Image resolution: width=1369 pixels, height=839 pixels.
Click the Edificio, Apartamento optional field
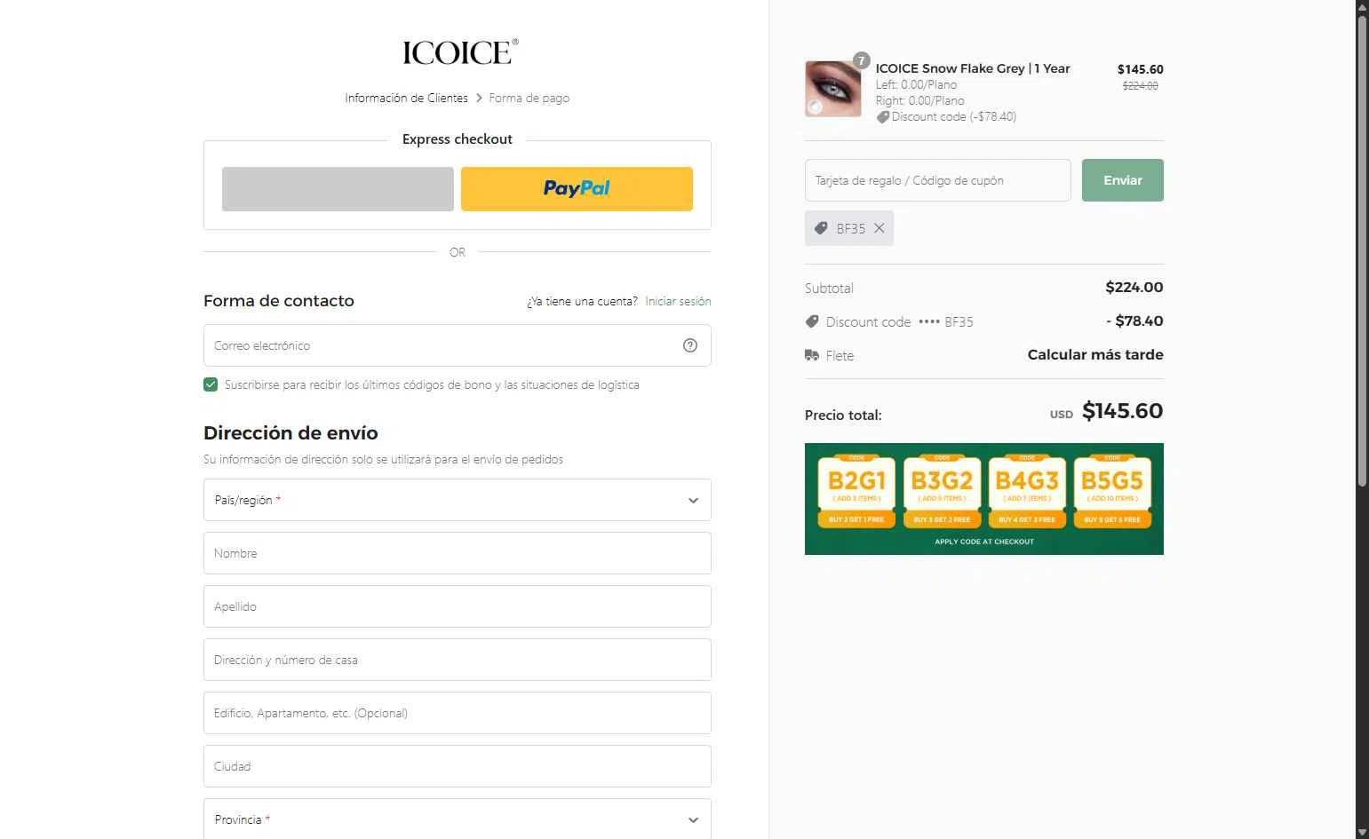click(x=458, y=713)
